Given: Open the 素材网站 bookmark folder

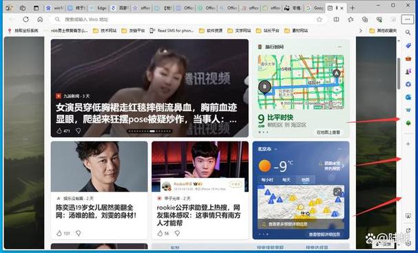Looking at the screenshot, I should click(296, 31).
